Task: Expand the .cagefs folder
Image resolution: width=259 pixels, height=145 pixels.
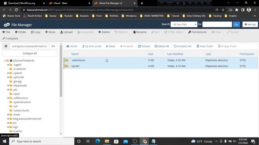Action: pyautogui.click(x=8, y=65)
